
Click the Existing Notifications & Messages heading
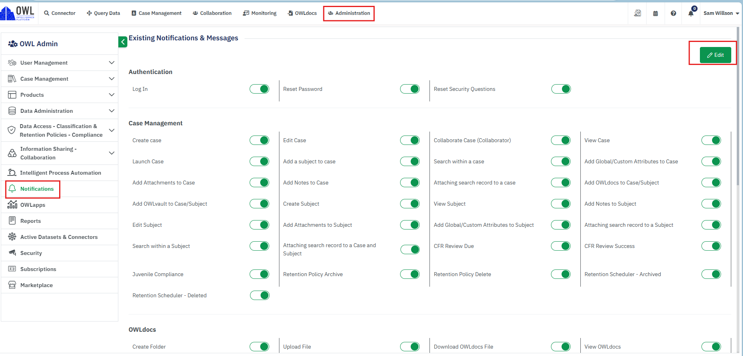183,38
